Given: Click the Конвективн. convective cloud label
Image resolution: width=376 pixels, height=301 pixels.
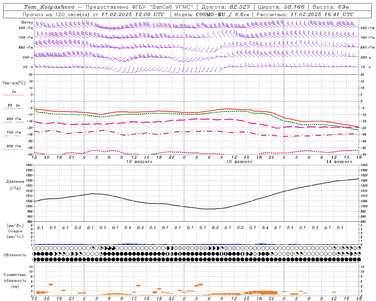Looking at the screenshot, I should (x=15, y=275).
